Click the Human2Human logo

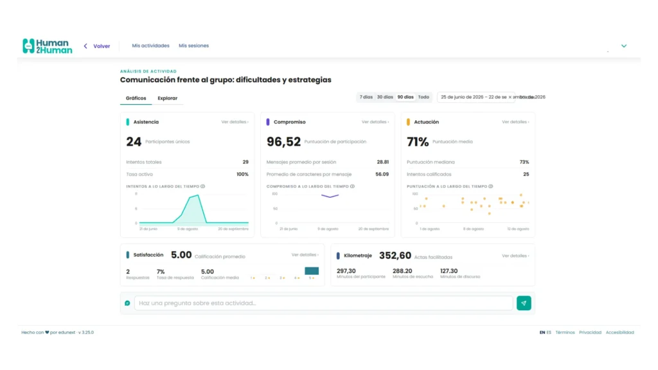pyautogui.click(x=47, y=46)
